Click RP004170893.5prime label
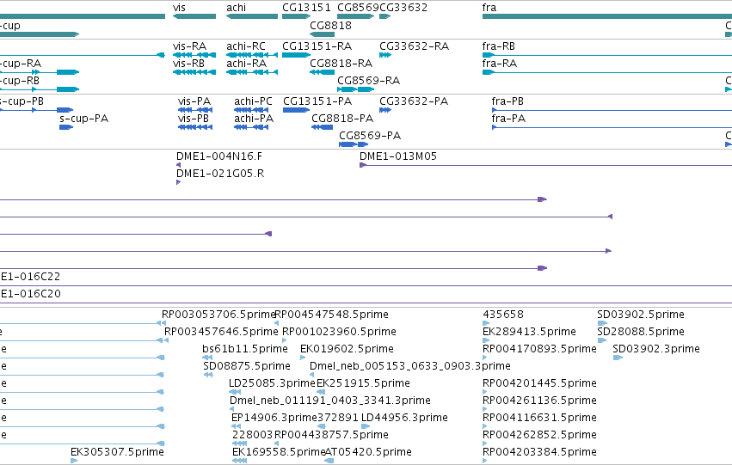The image size is (732, 465). (x=539, y=349)
